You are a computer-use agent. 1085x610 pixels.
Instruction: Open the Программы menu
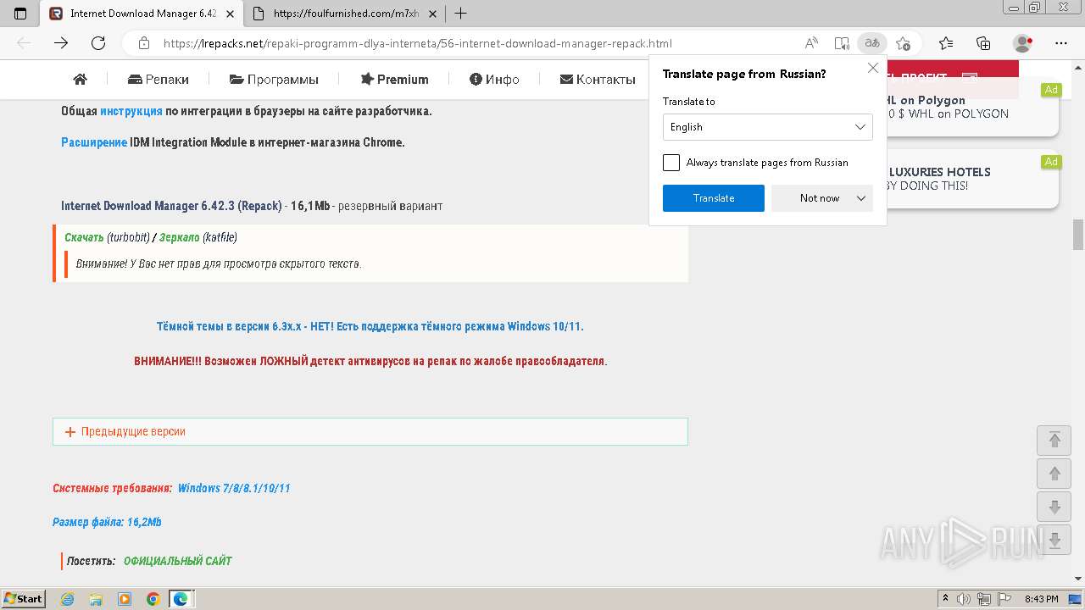tap(274, 80)
